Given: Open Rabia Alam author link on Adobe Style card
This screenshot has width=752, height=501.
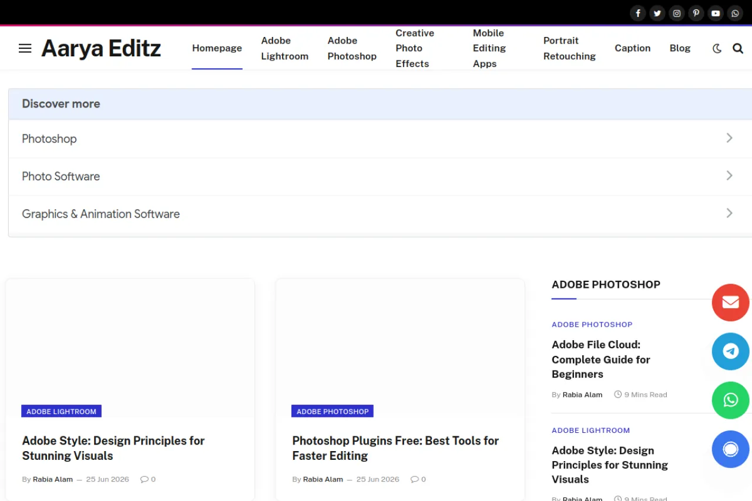Looking at the screenshot, I should click(53, 479).
